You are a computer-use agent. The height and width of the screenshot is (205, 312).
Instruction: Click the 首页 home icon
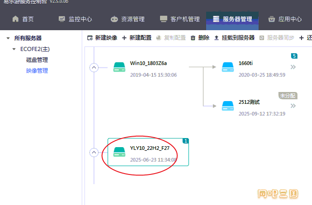(x=16, y=19)
